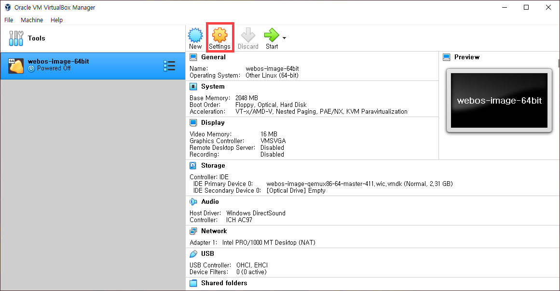Click the Storage section disk icon
This screenshot has height=291, width=560.
pyautogui.click(x=193, y=165)
